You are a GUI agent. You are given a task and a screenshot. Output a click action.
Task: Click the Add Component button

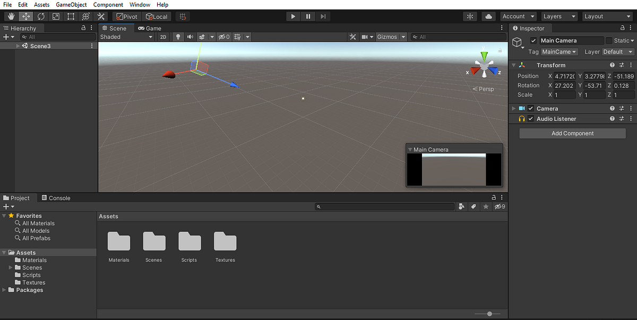click(x=572, y=133)
